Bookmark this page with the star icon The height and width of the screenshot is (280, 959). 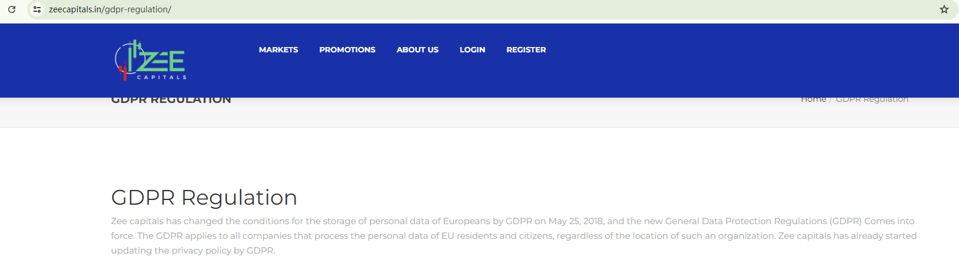pos(944,9)
